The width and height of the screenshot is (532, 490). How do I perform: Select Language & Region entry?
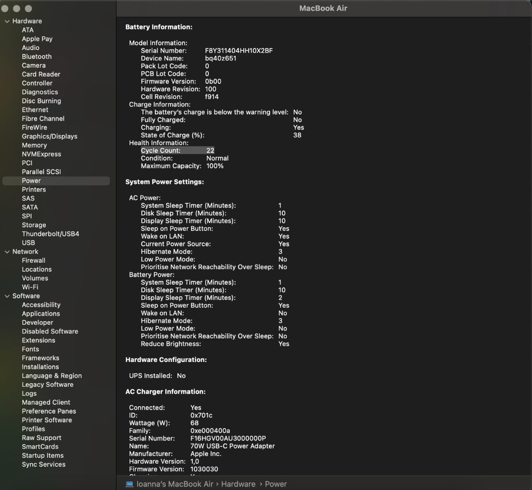point(52,376)
